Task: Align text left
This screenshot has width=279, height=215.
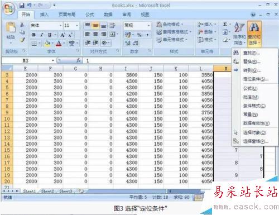Action: pyautogui.click(x=88, y=34)
